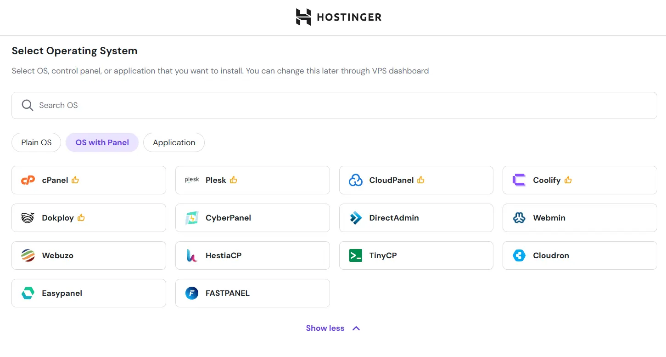This screenshot has height=357, width=666.
Task: Pick the TinyCP label
Action: tap(383, 255)
